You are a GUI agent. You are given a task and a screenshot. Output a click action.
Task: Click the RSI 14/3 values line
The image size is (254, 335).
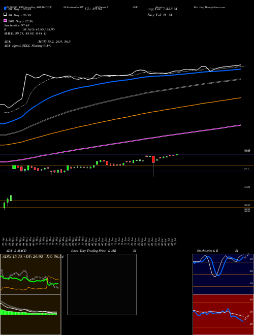click(x=29, y=29)
